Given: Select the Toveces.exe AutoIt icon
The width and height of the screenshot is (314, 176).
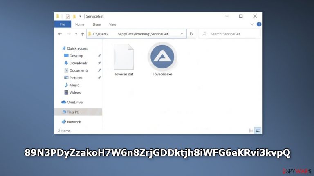Looking at the screenshot, I should [x=162, y=57].
